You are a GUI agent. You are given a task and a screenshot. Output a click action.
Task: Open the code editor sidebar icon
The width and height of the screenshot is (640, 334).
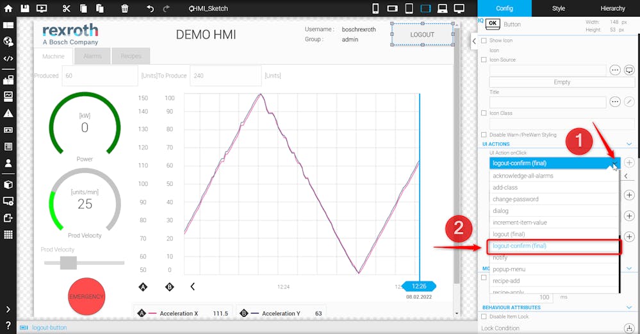click(x=8, y=58)
